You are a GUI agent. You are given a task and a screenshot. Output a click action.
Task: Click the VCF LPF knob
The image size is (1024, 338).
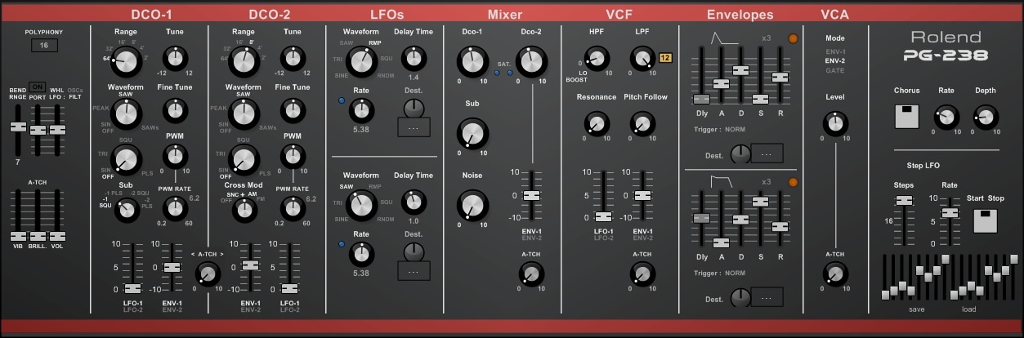tap(642, 58)
